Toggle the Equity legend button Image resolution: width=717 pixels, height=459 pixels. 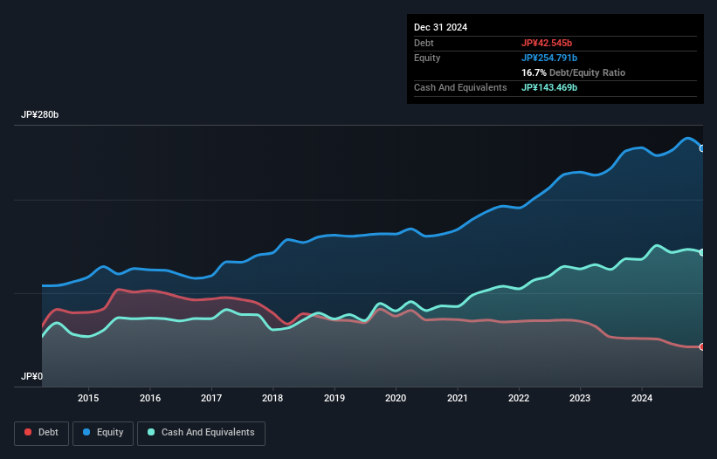pyautogui.click(x=103, y=433)
